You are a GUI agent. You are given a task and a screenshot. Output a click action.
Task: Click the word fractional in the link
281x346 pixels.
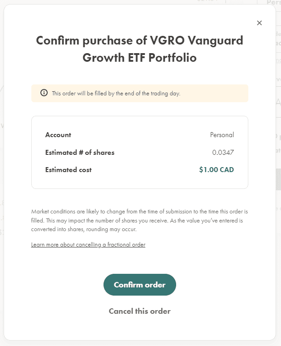(x=117, y=245)
